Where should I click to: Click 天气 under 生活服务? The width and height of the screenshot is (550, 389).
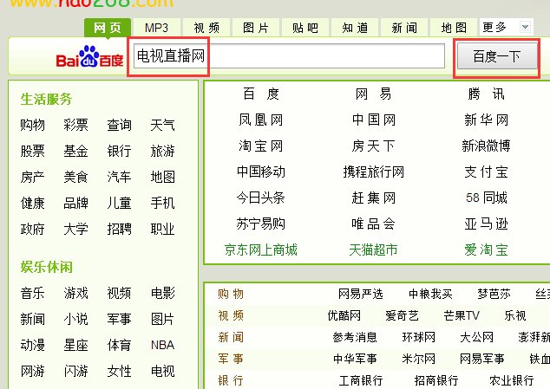[x=162, y=125]
